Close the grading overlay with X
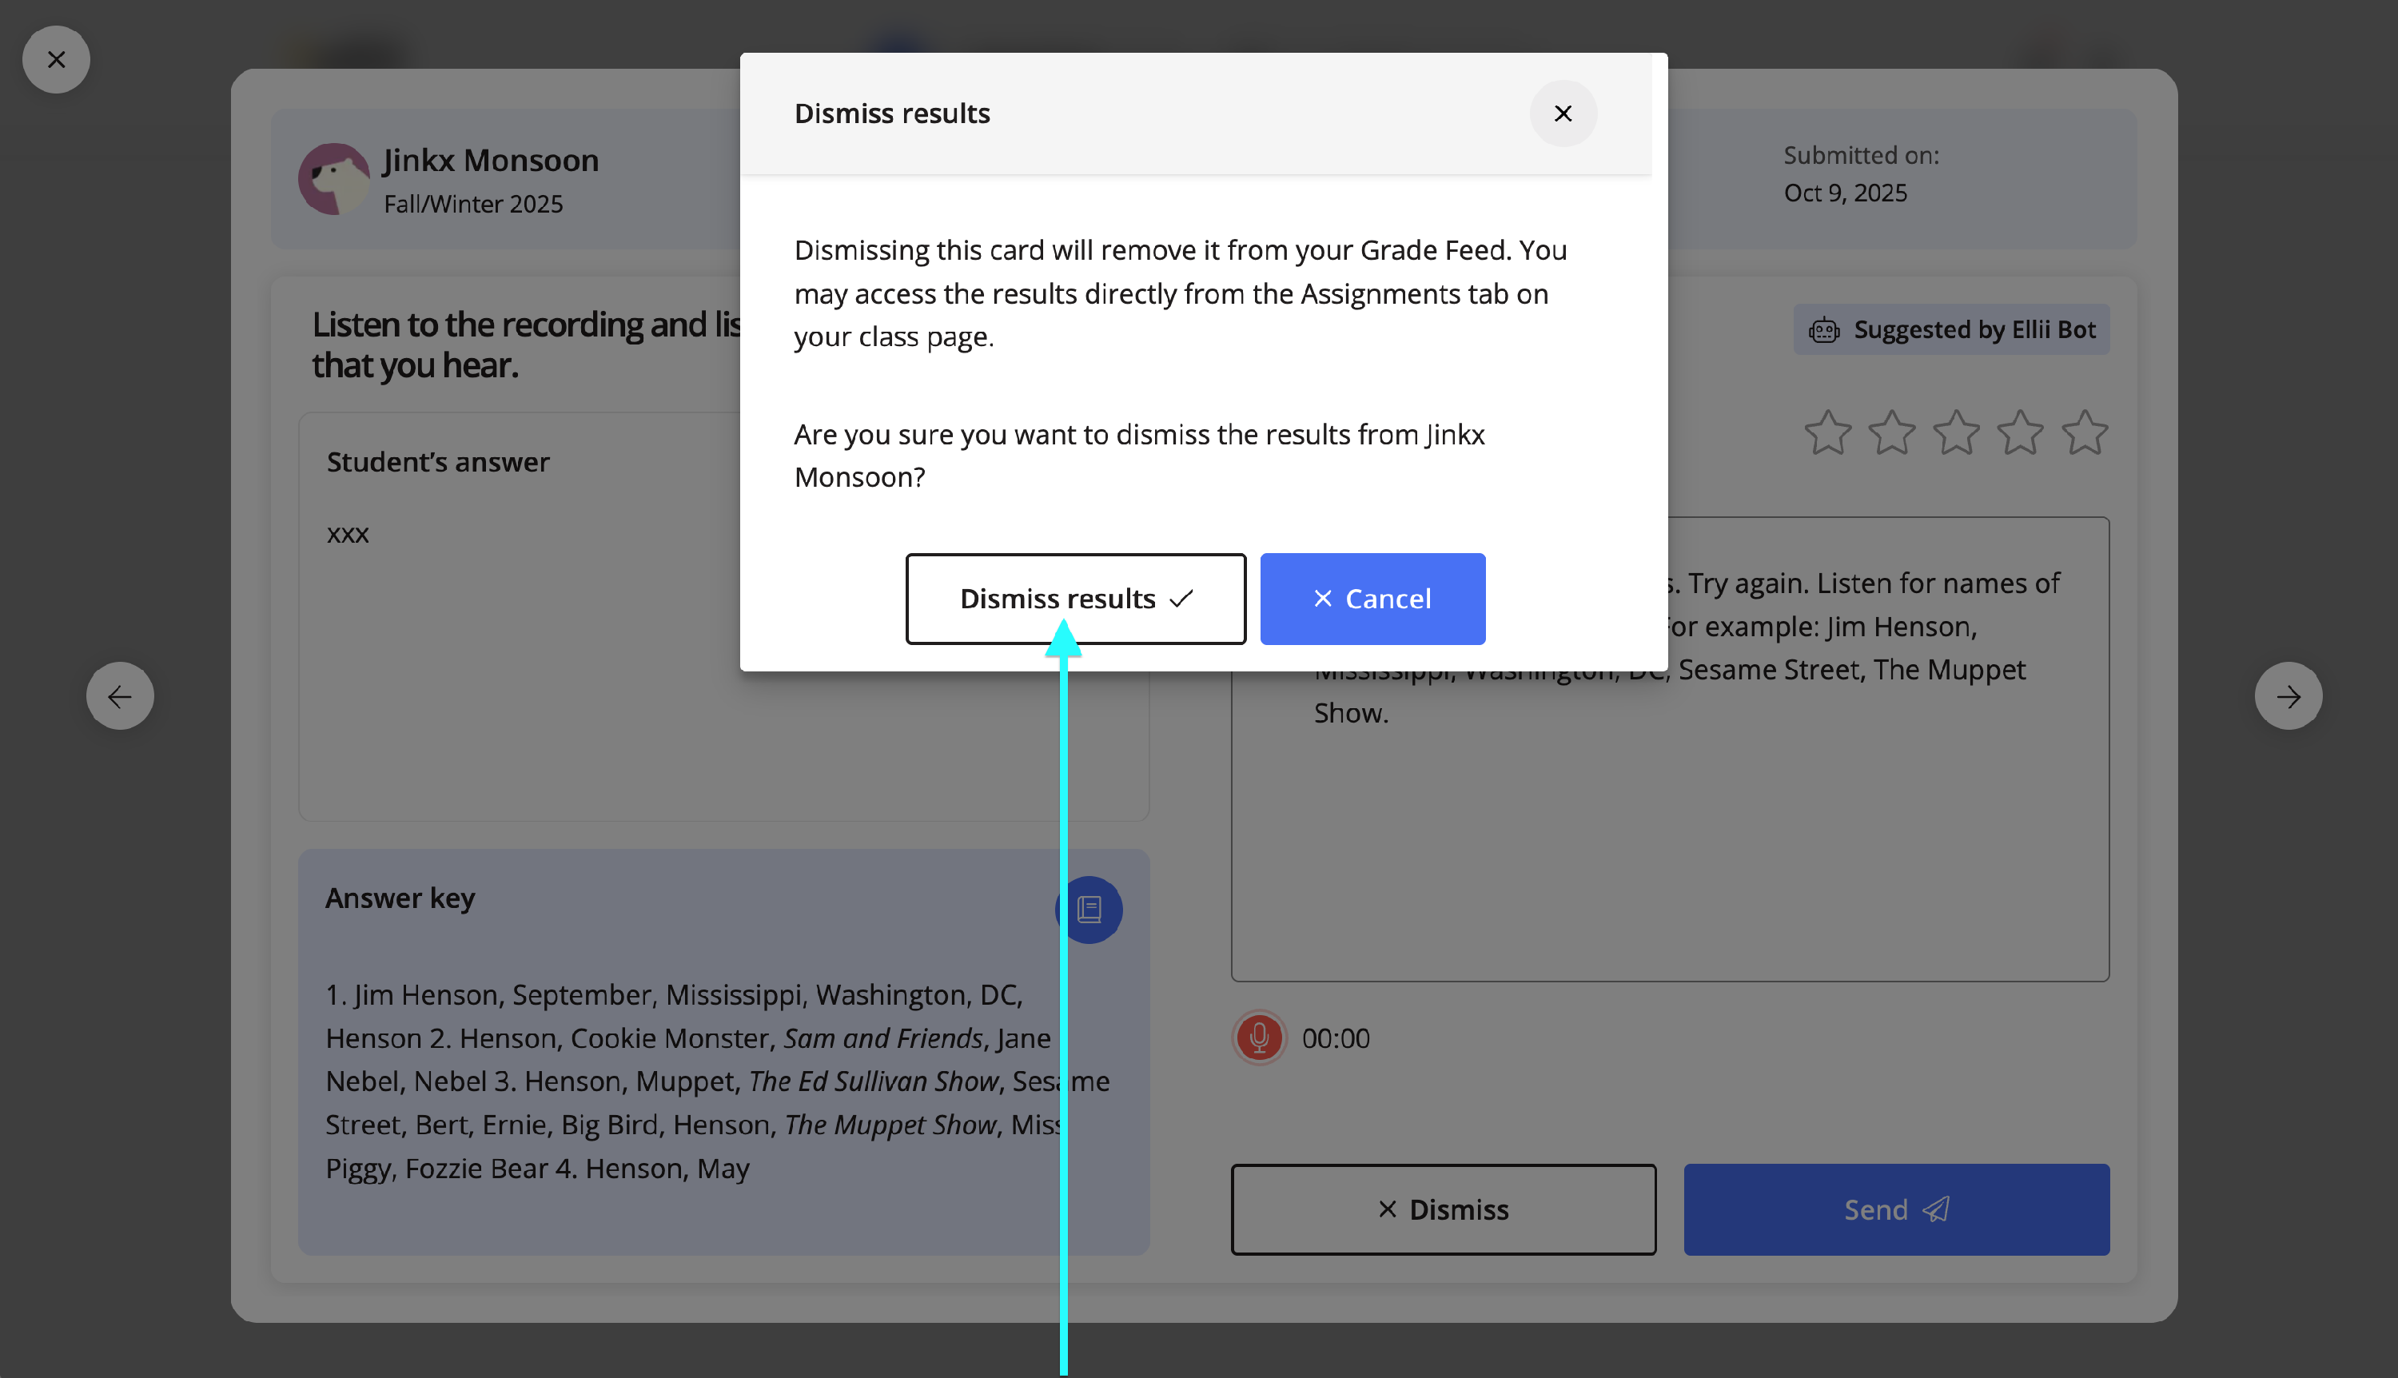 click(x=56, y=60)
